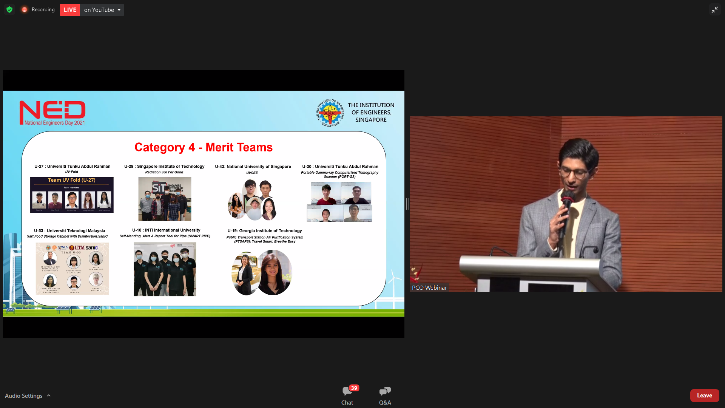Click the Team UV Fold U-27 photo
Viewport: 725px width, 408px height.
[x=72, y=195]
